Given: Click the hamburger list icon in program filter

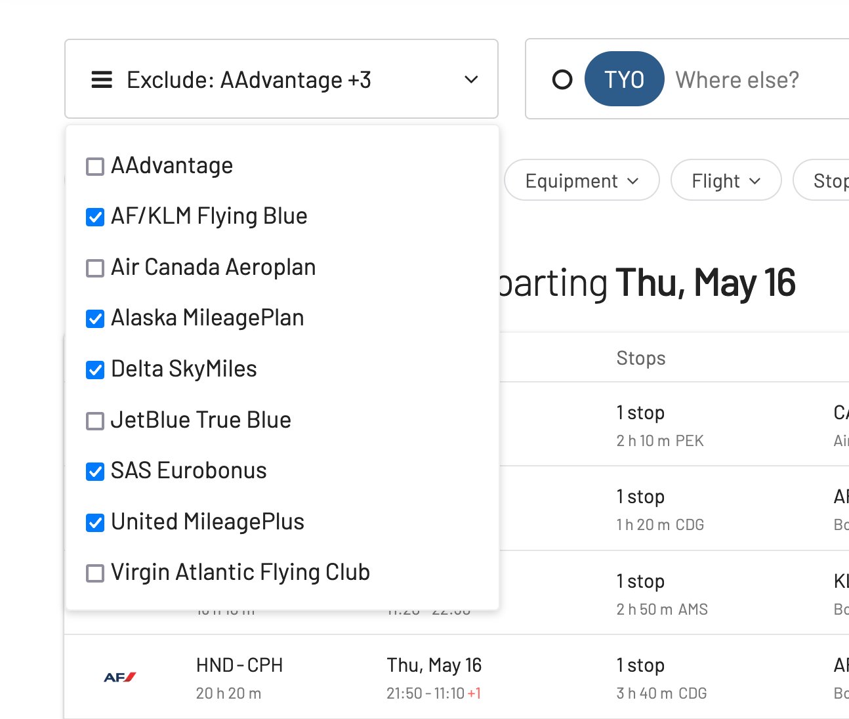Looking at the screenshot, I should click(102, 80).
